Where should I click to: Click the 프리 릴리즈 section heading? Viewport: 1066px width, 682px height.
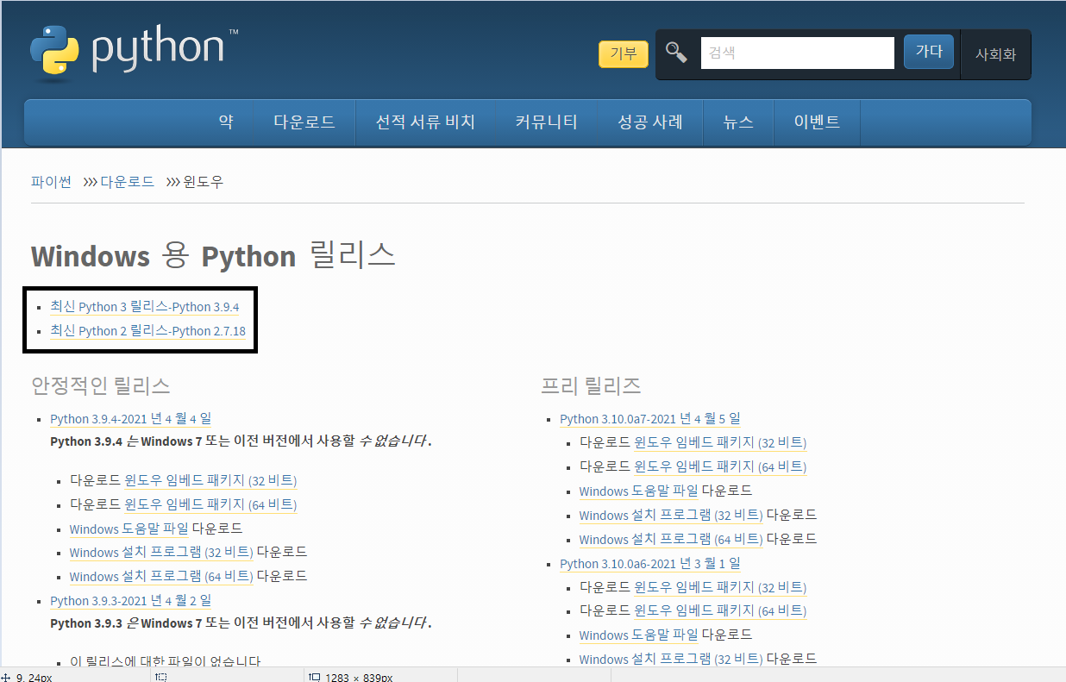point(591,385)
